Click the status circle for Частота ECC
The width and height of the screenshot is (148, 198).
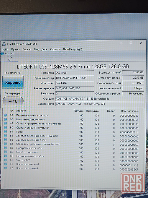tap(6, 160)
